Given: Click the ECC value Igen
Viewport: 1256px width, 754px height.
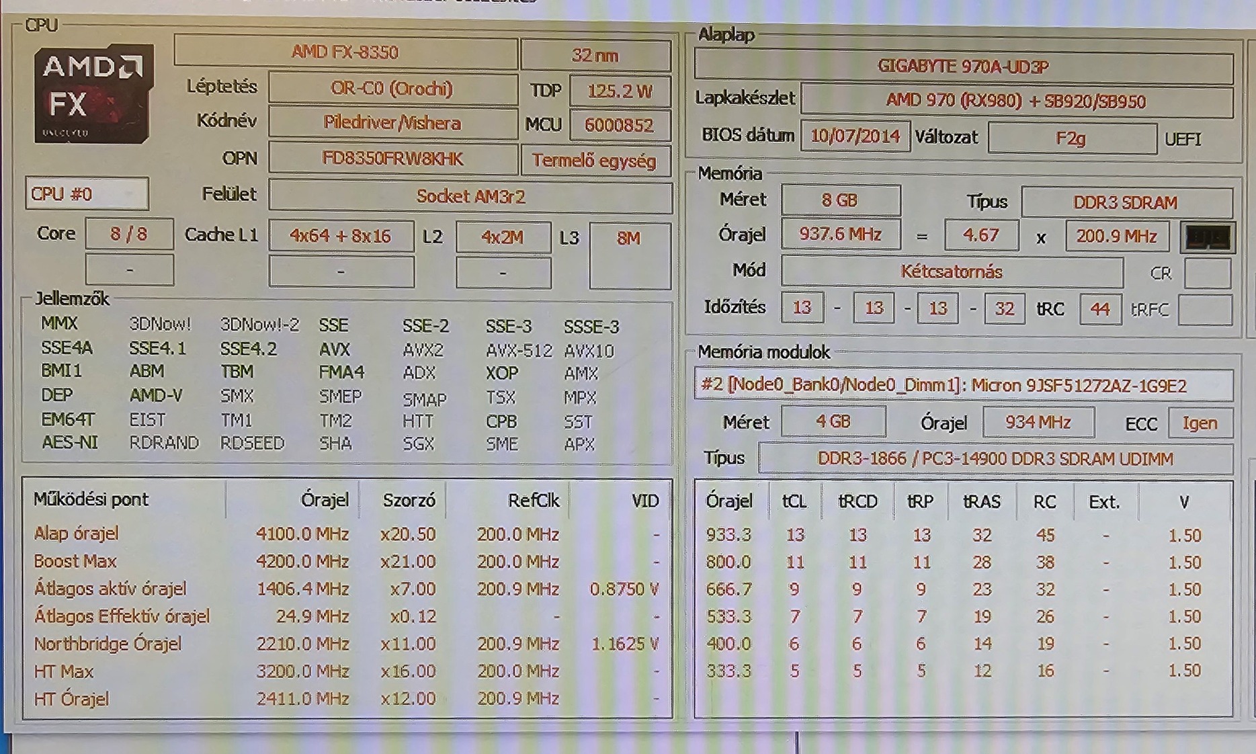Looking at the screenshot, I should pyautogui.click(x=1200, y=423).
